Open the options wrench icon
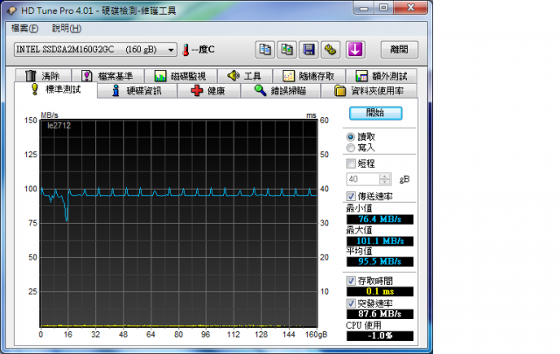This screenshot has height=354, width=560. 331,50
